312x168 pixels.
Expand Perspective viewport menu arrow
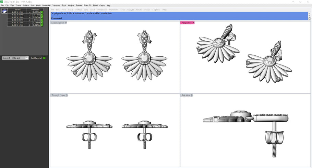[193, 23]
